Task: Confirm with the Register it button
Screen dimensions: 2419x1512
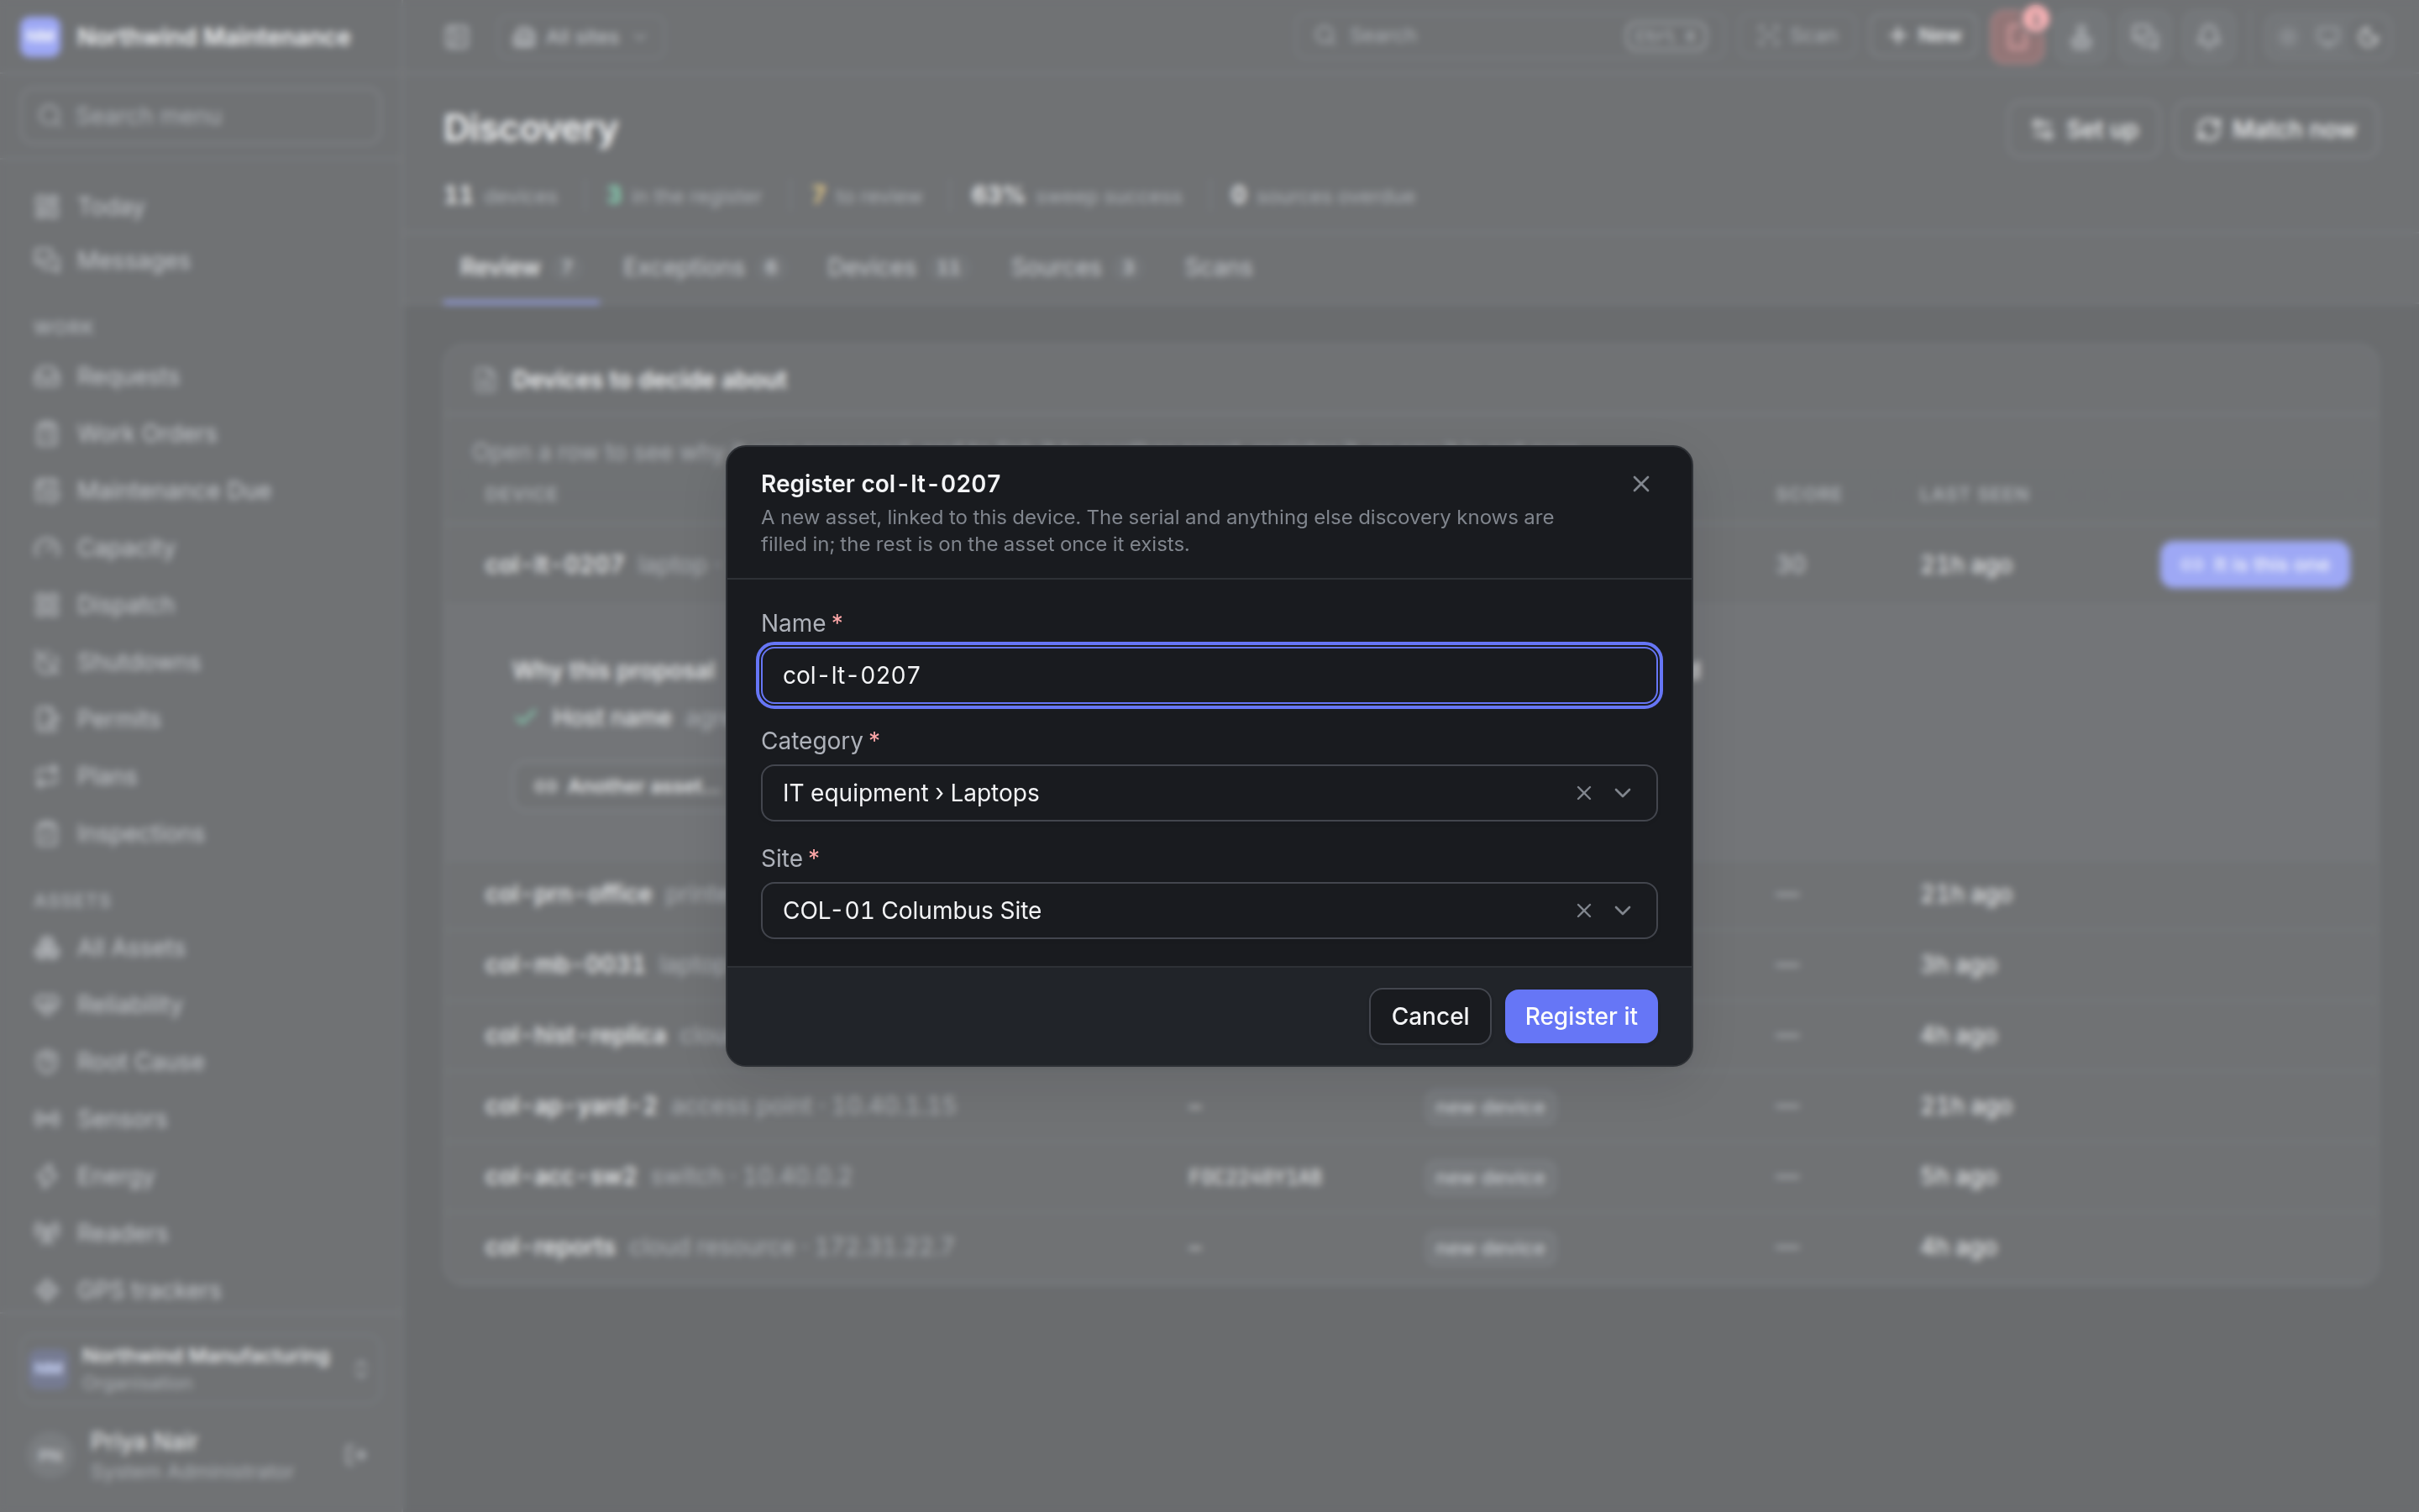Action: coord(1581,1016)
